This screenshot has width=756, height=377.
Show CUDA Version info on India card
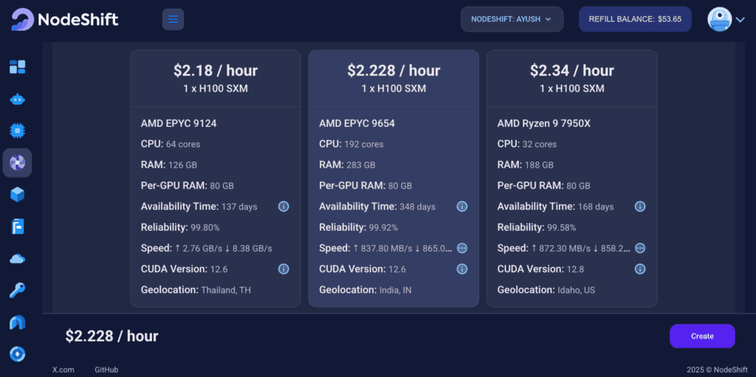coord(462,269)
